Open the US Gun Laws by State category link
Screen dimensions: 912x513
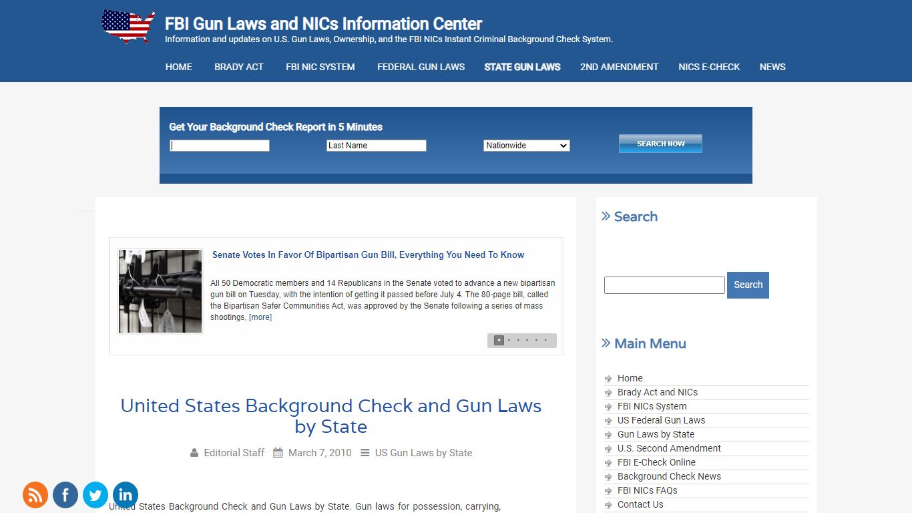[x=423, y=453]
